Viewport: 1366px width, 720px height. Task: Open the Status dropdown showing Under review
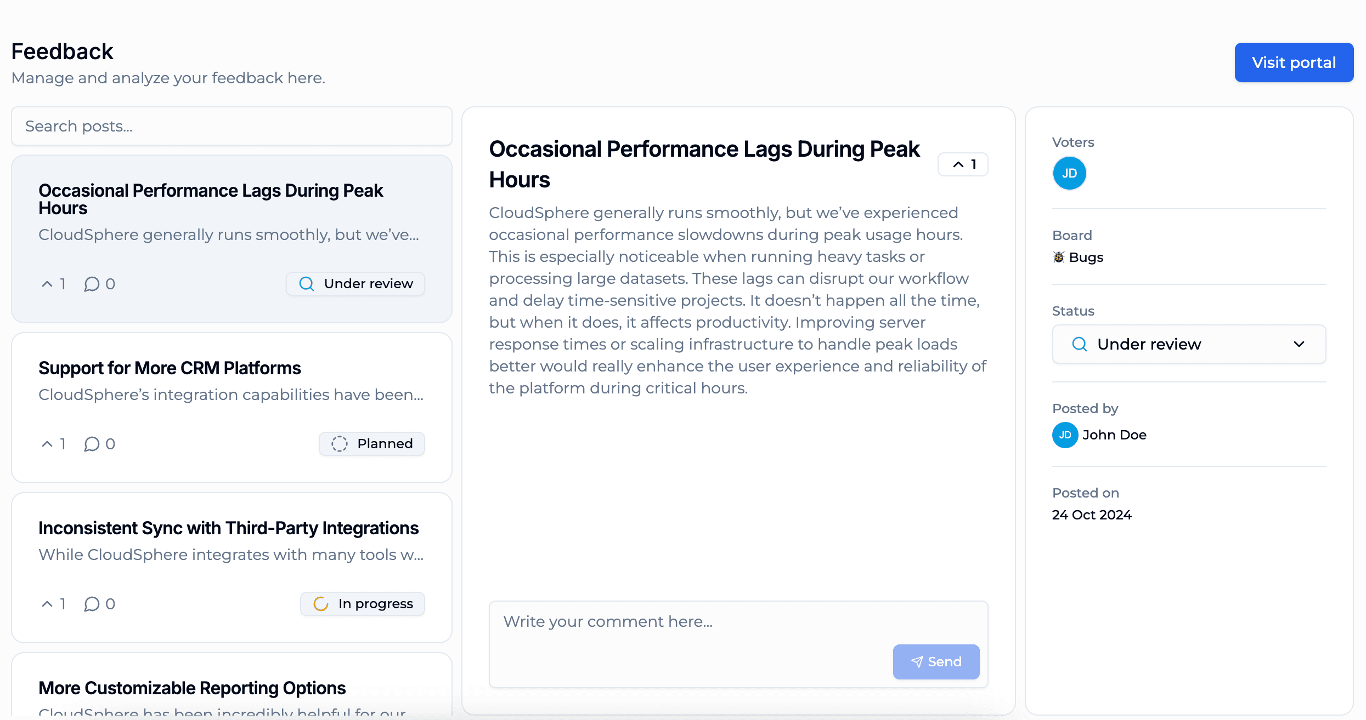click(1189, 344)
